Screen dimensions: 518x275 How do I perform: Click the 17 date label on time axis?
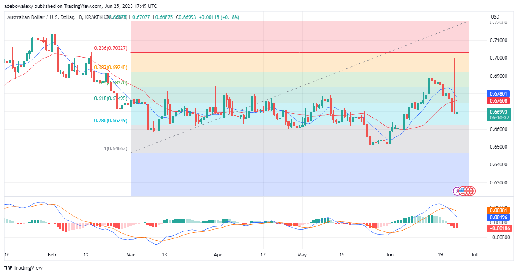(263, 255)
